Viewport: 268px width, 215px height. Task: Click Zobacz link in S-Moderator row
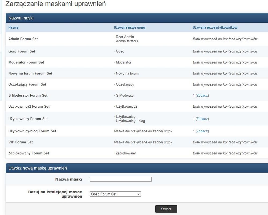pos(202,95)
